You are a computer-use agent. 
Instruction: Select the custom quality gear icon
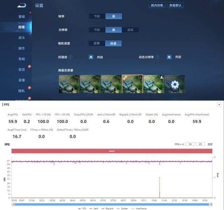(174, 84)
